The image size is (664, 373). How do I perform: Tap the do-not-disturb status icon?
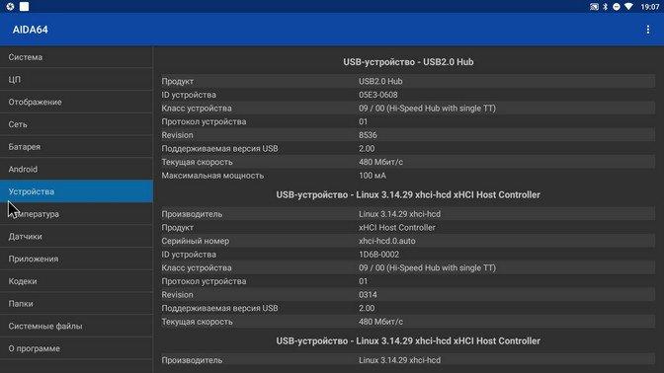(x=617, y=7)
